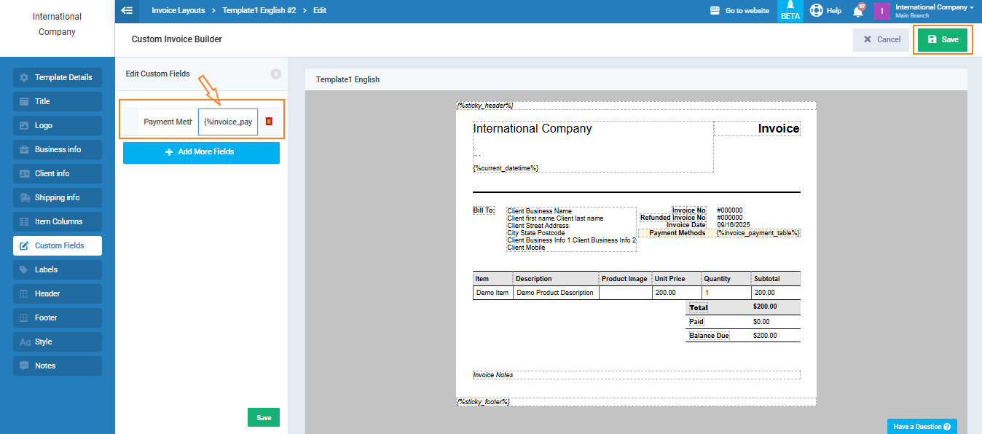This screenshot has height=434, width=982.
Task: Click the BETA rocket icon
Action: [x=790, y=11]
